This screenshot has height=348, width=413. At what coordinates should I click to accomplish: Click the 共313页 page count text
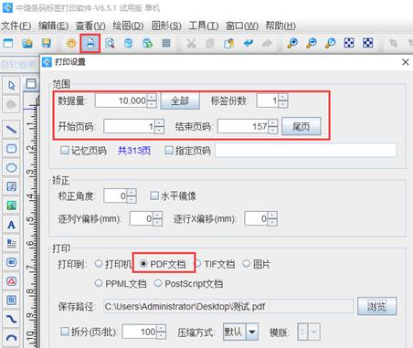[134, 151]
